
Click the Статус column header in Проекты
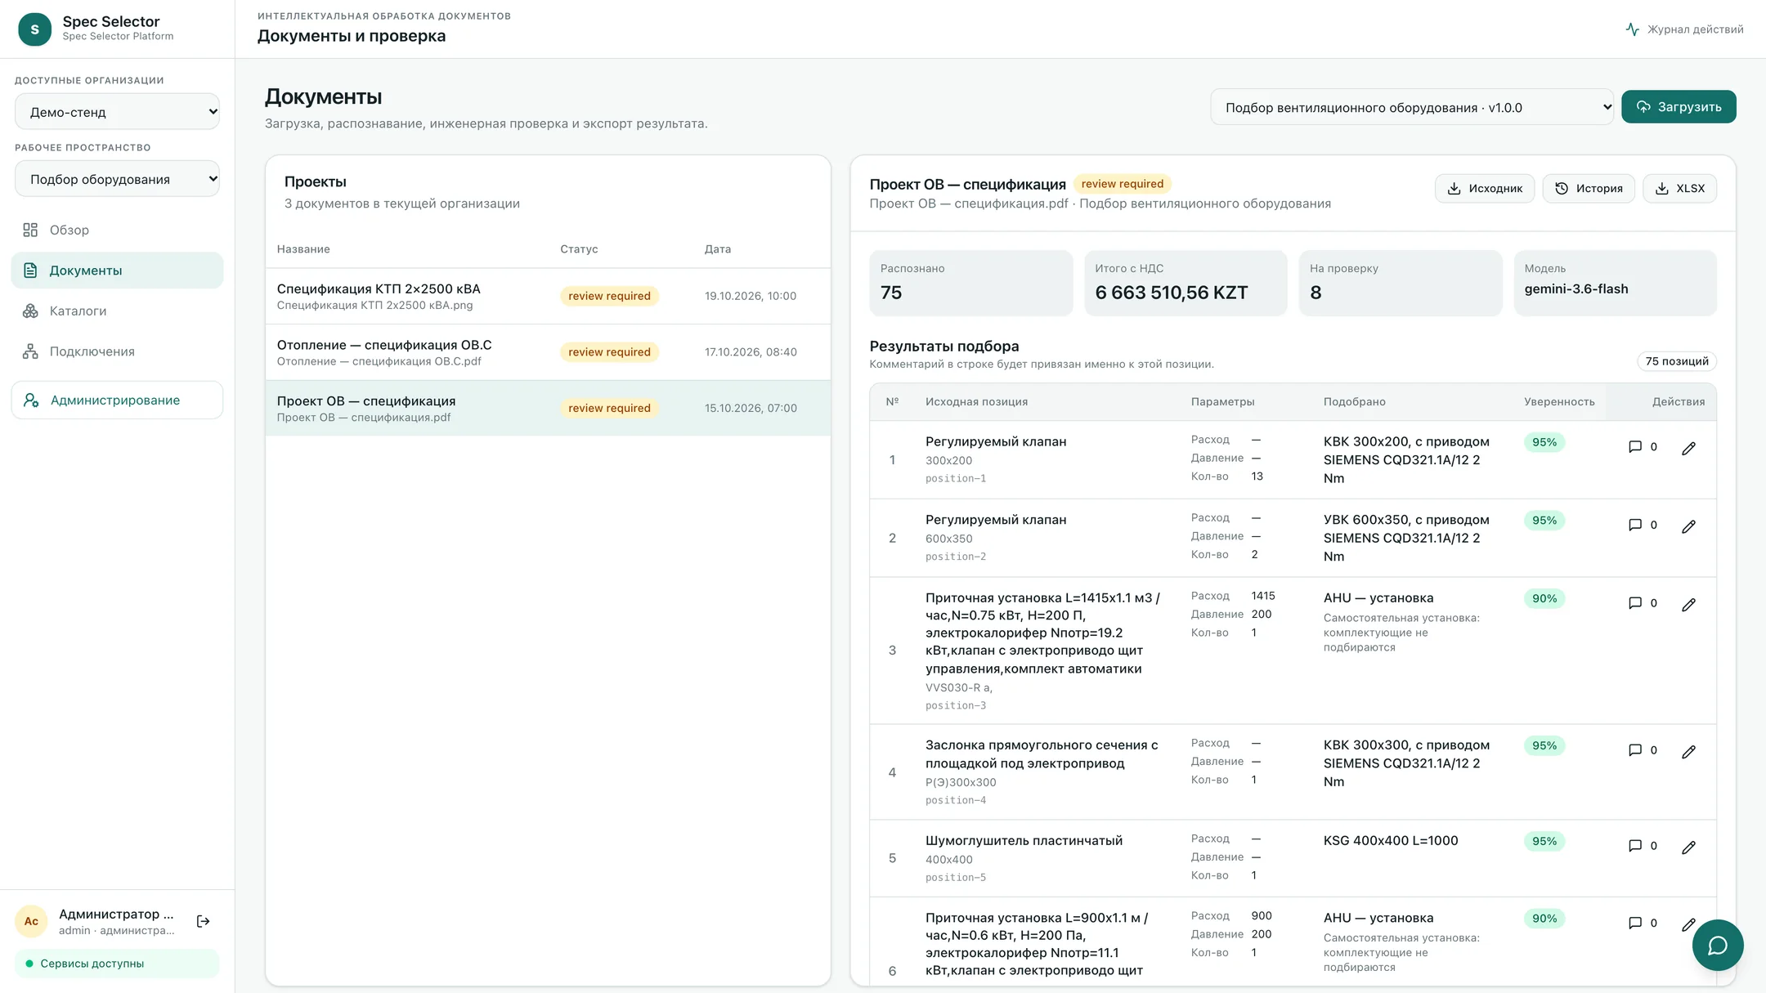(x=579, y=249)
